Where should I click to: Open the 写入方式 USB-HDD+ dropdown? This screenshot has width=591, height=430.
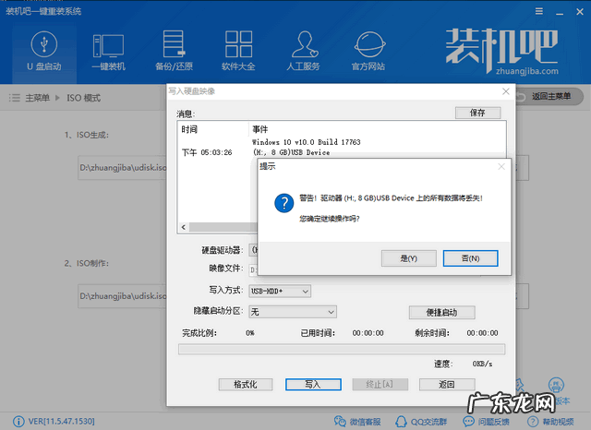(x=280, y=291)
